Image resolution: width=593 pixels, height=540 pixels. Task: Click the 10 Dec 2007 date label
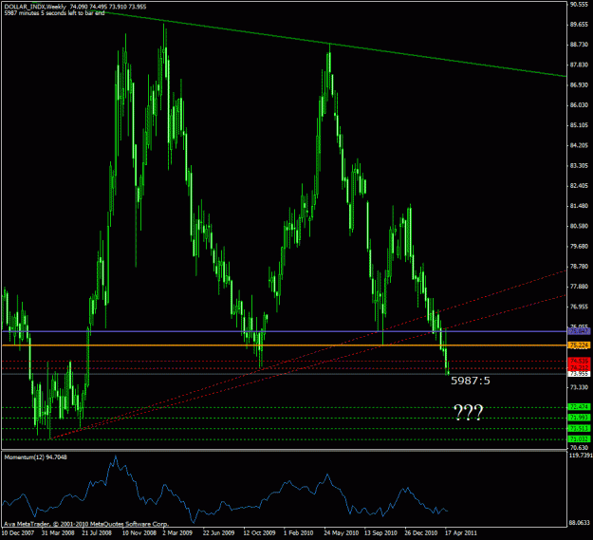pos(18,533)
